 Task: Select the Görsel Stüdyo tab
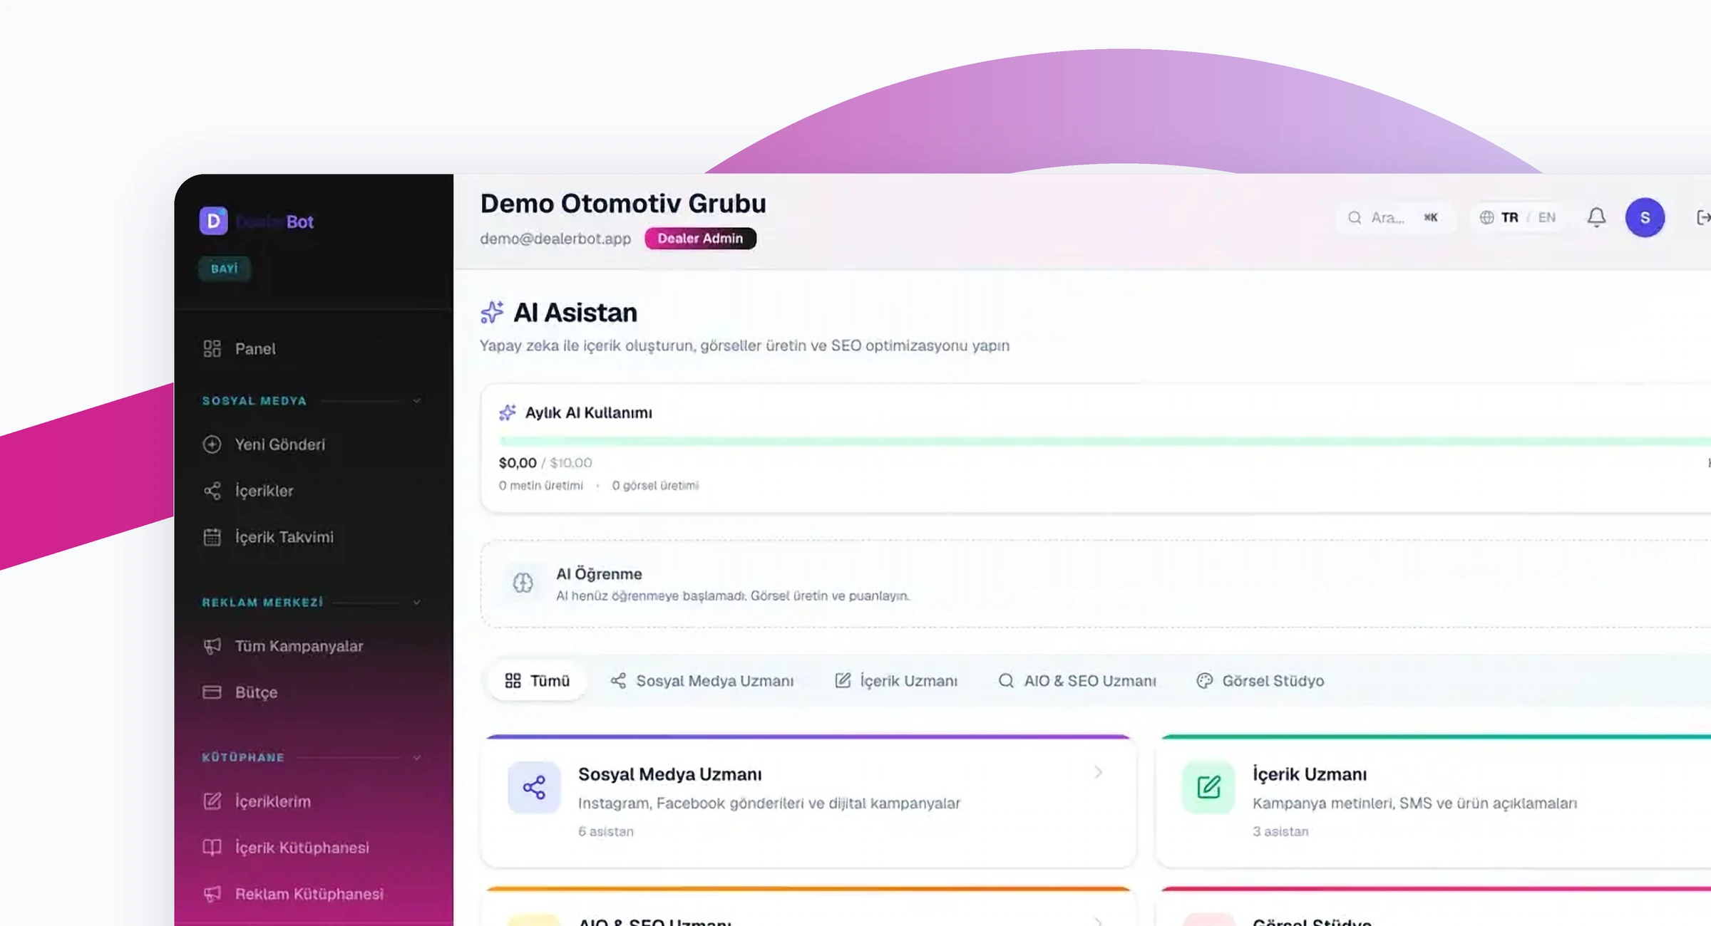point(1260,681)
